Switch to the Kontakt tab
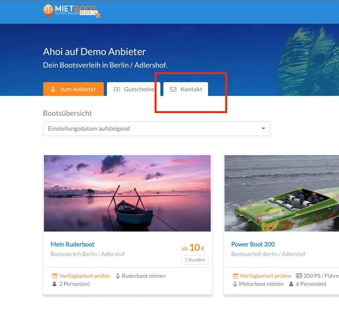The image size is (339, 311). (x=186, y=89)
